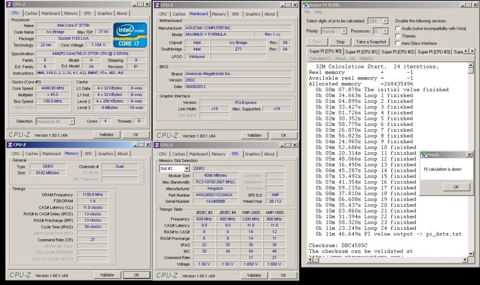Toggle the Themes checkbox
The height and width of the screenshot is (285, 480).
398,36
